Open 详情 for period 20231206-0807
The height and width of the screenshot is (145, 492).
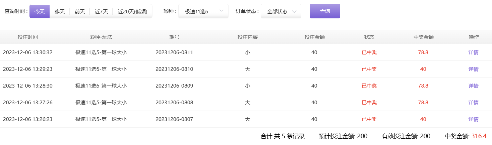[x=473, y=119]
